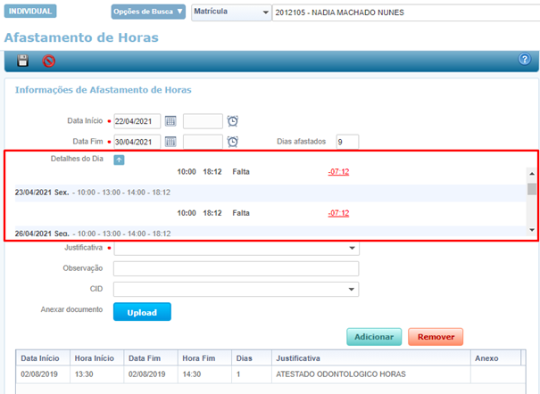Click the red cancel icon
Image resolution: width=540 pixels, height=394 pixels.
point(49,61)
